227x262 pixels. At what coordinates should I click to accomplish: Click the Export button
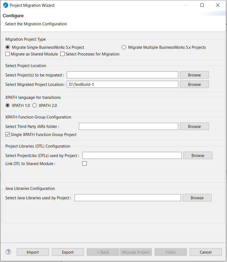pos(68,252)
